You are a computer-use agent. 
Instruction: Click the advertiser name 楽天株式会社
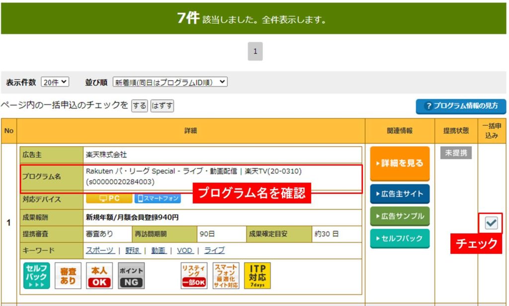pyautogui.click(x=106, y=155)
